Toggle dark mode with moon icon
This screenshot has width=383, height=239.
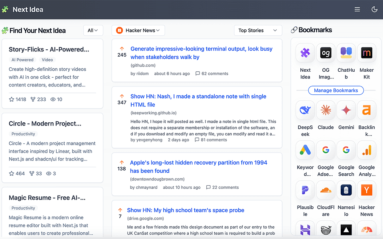pyautogui.click(x=374, y=10)
